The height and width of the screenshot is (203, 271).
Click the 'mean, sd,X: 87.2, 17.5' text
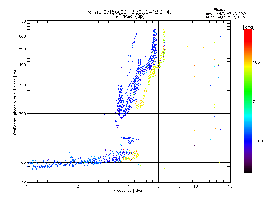pyautogui.click(x=225, y=17)
